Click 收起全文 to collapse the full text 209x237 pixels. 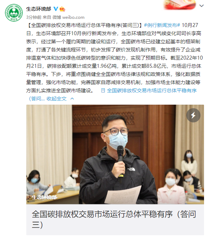(57, 99)
